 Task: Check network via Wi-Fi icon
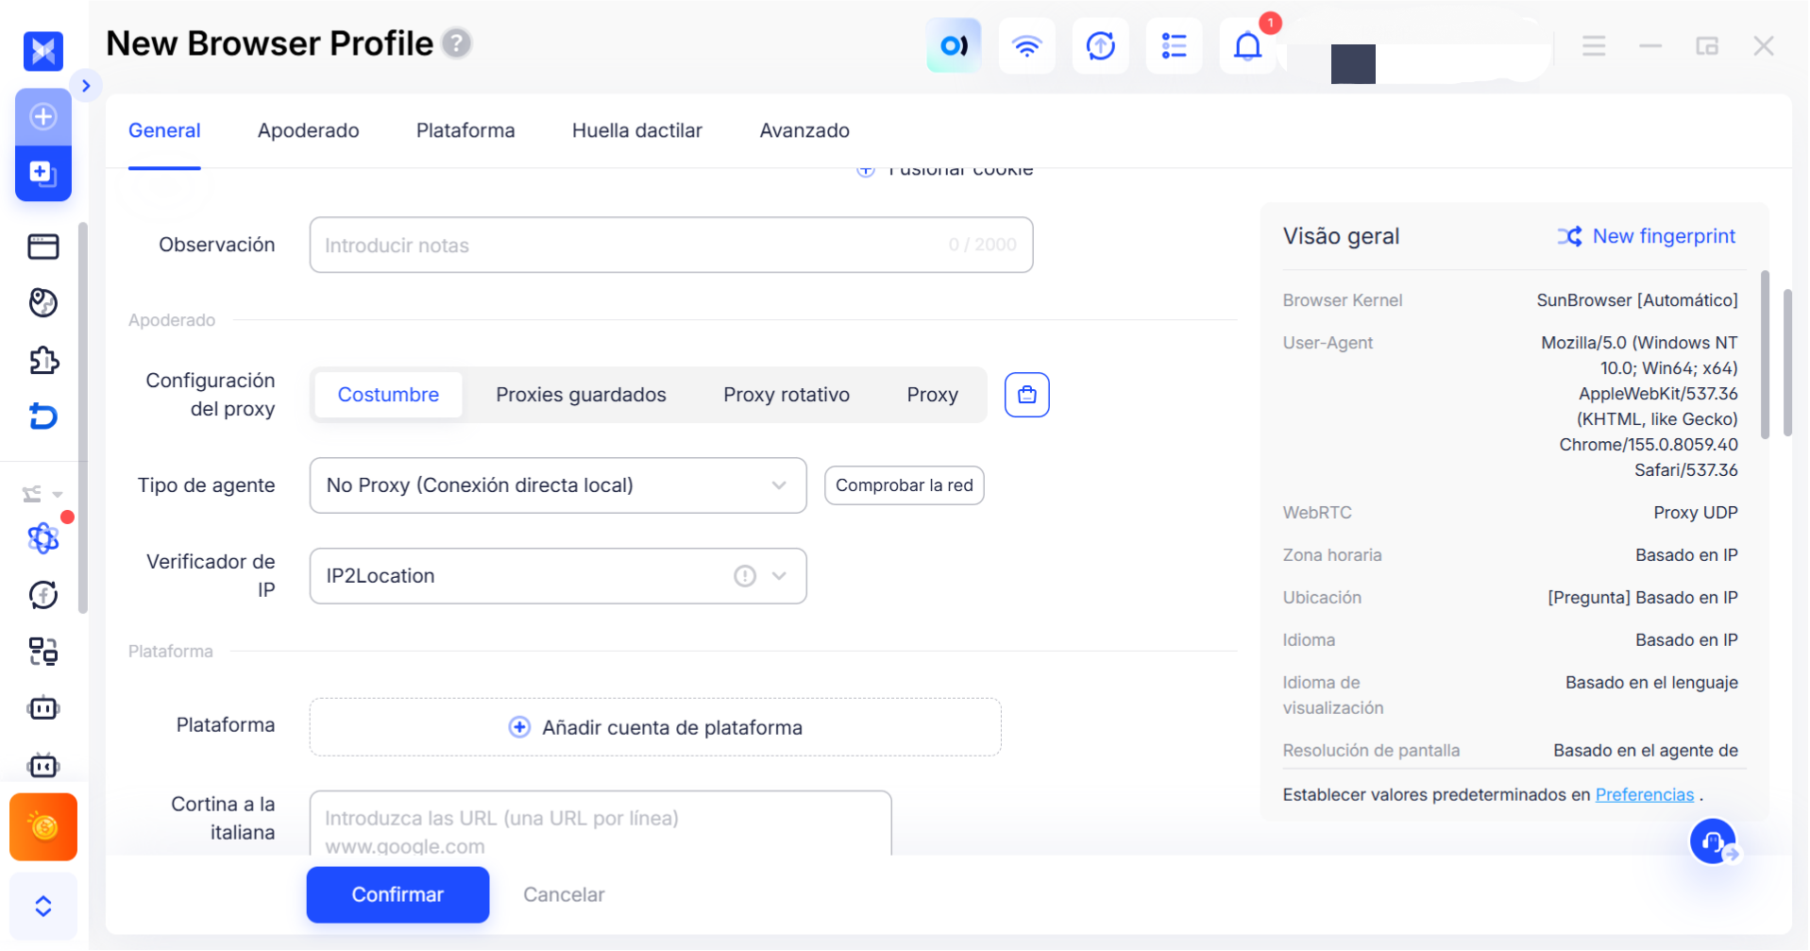pyautogui.click(x=1027, y=45)
